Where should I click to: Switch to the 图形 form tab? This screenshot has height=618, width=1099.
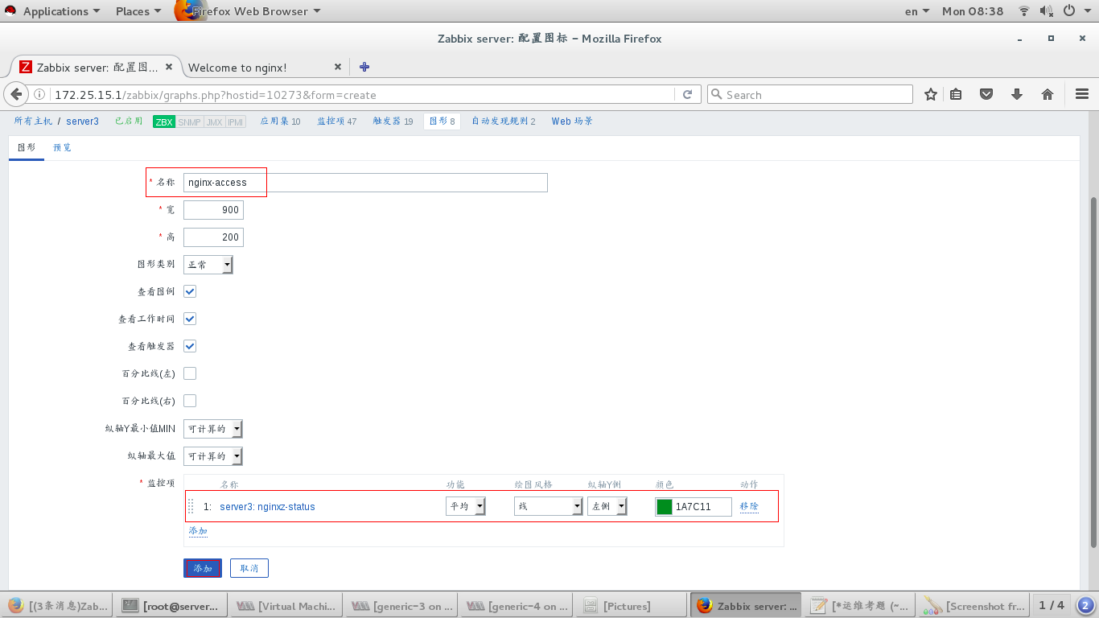[x=27, y=147]
